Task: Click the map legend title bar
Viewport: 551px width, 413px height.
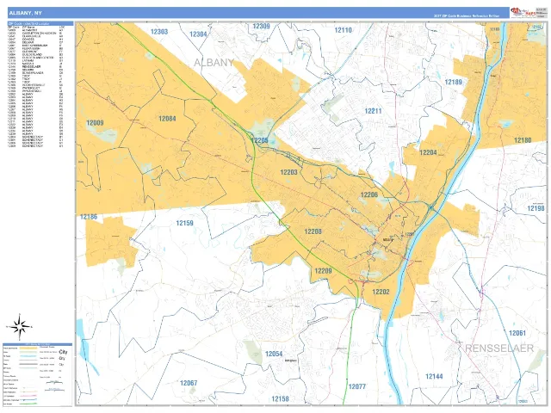Action: (x=38, y=344)
